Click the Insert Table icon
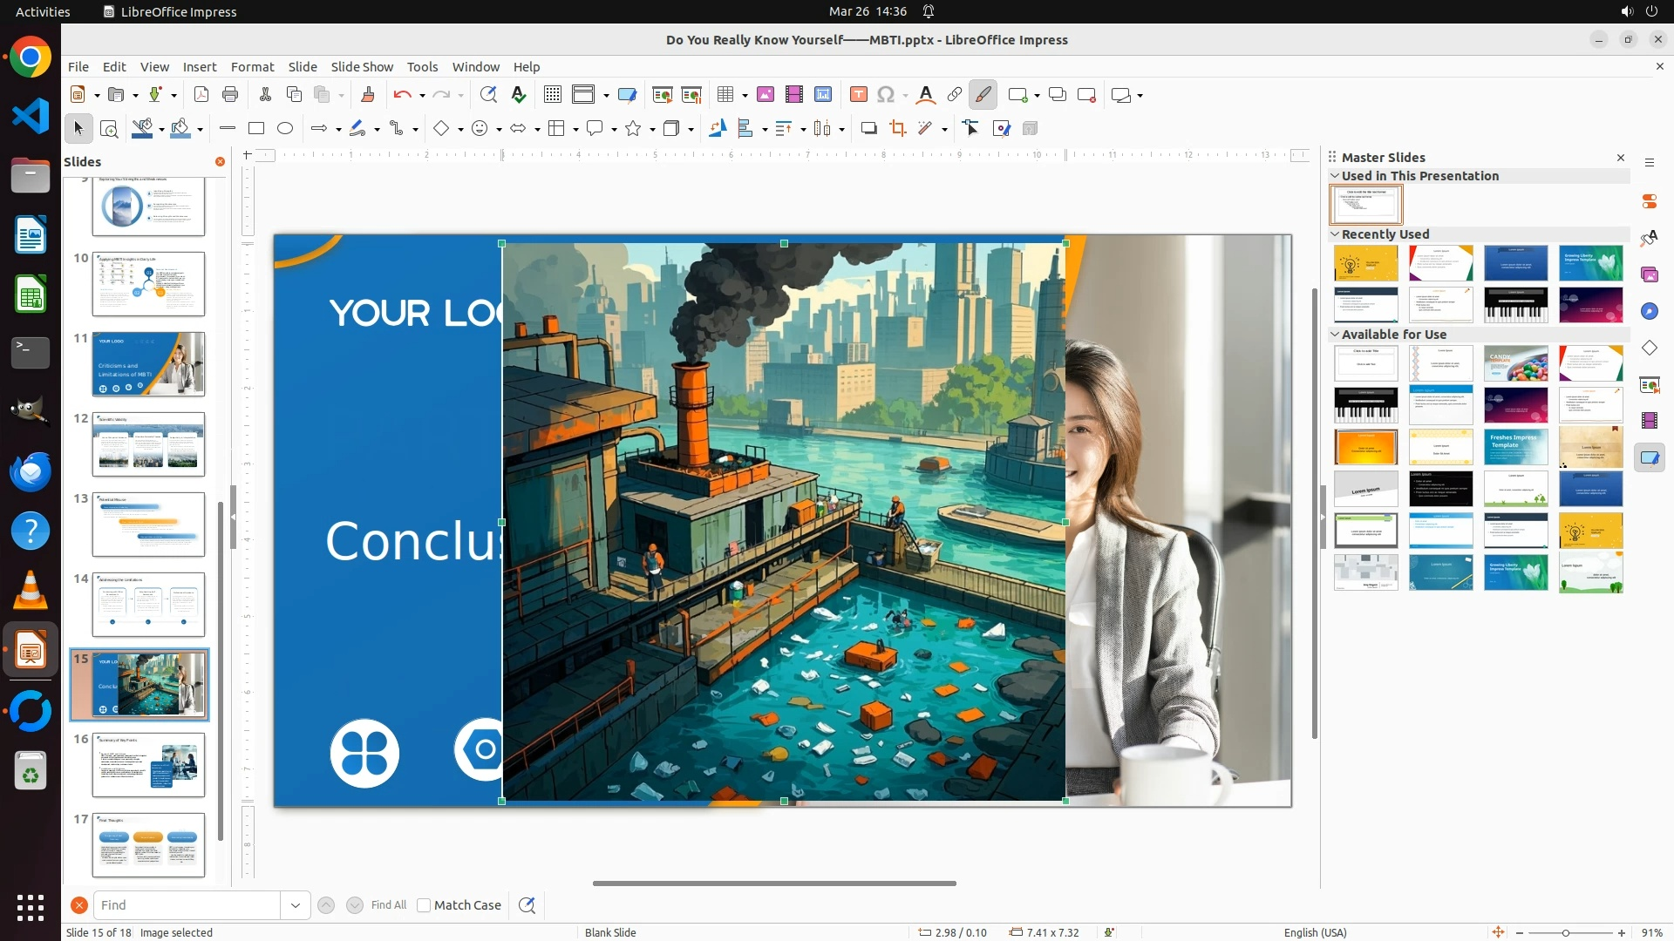The height and width of the screenshot is (941, 1674). coord(725,95)
